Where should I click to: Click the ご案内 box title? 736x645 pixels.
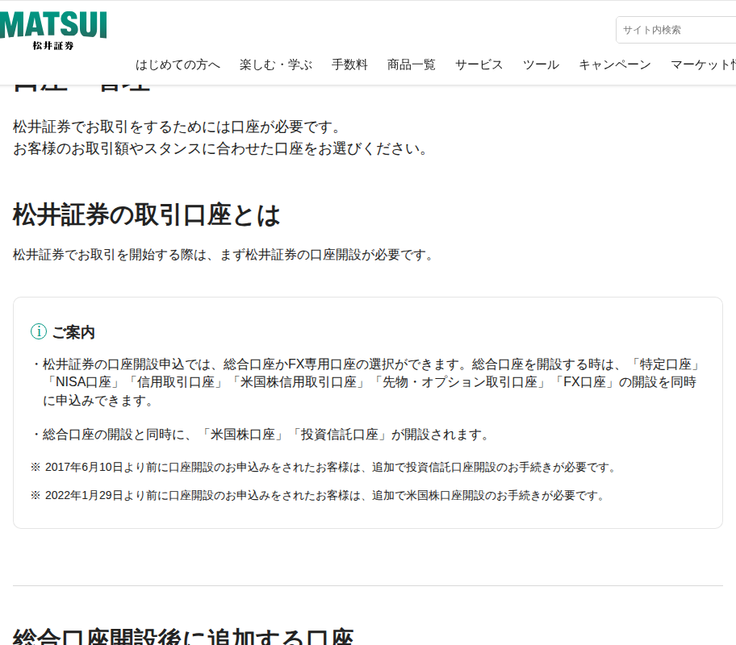coord(73,332)
